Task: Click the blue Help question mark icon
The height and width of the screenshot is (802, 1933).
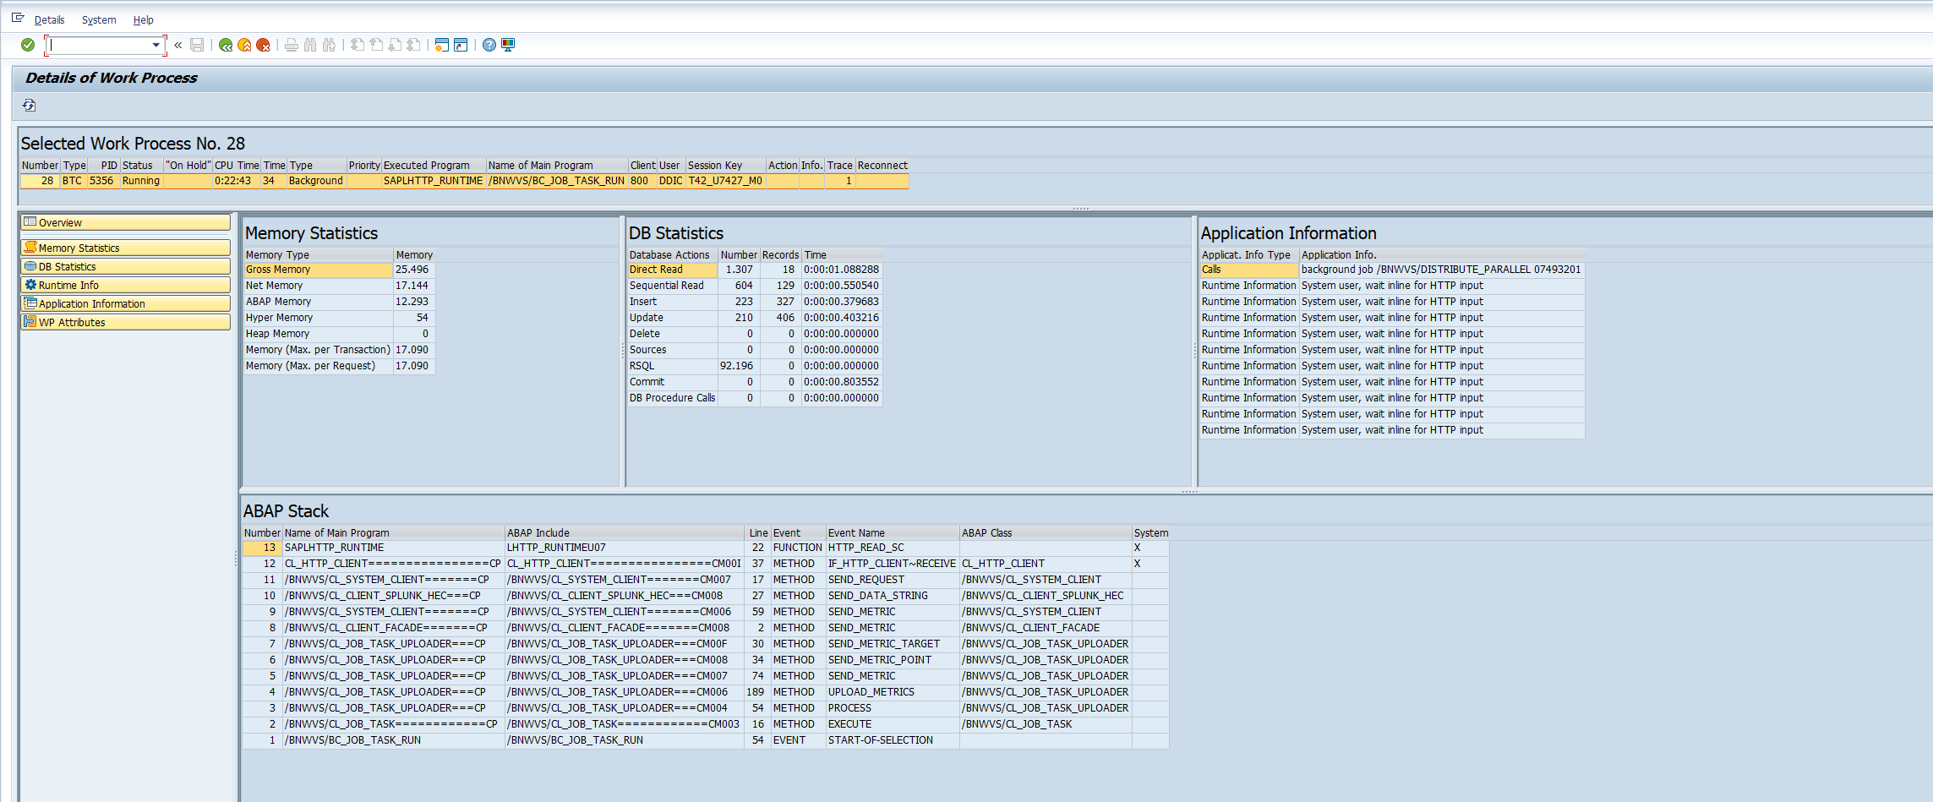Action: (x=489, y=45)
